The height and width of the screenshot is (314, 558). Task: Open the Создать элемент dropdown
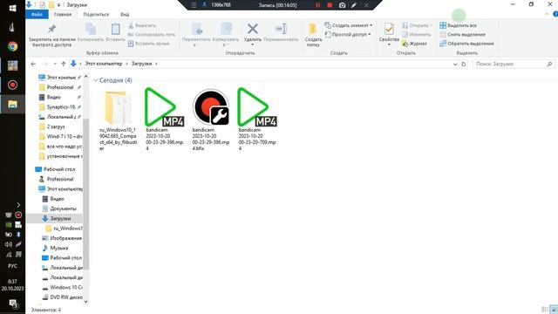coord(348,25)
